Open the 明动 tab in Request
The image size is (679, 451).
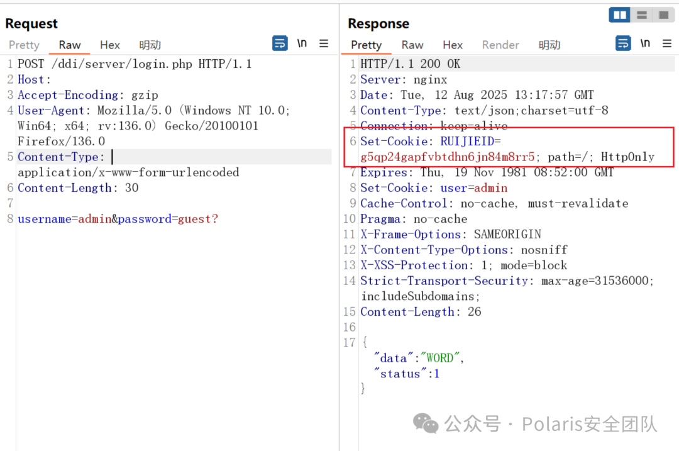pyautogui.click(x=150, y=45)
